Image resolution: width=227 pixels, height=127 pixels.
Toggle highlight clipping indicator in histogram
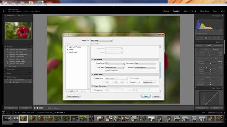[x=221, y=19]
